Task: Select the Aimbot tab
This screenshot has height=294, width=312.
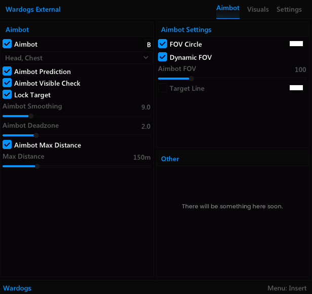Action: pyautogui.click(x=228, y=8)
